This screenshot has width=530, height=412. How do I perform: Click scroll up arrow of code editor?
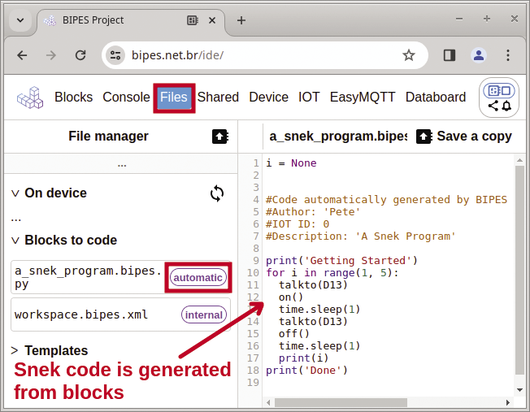520,161
